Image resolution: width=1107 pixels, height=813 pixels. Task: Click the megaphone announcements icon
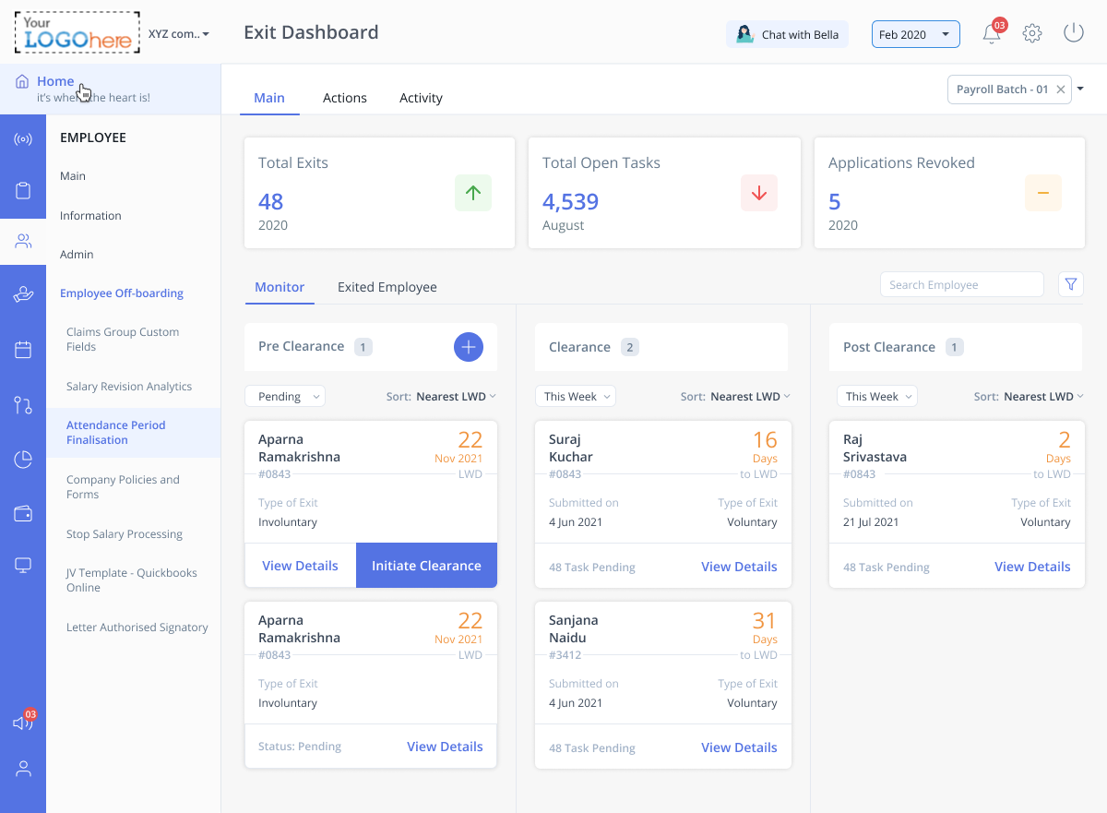(22, 723)
